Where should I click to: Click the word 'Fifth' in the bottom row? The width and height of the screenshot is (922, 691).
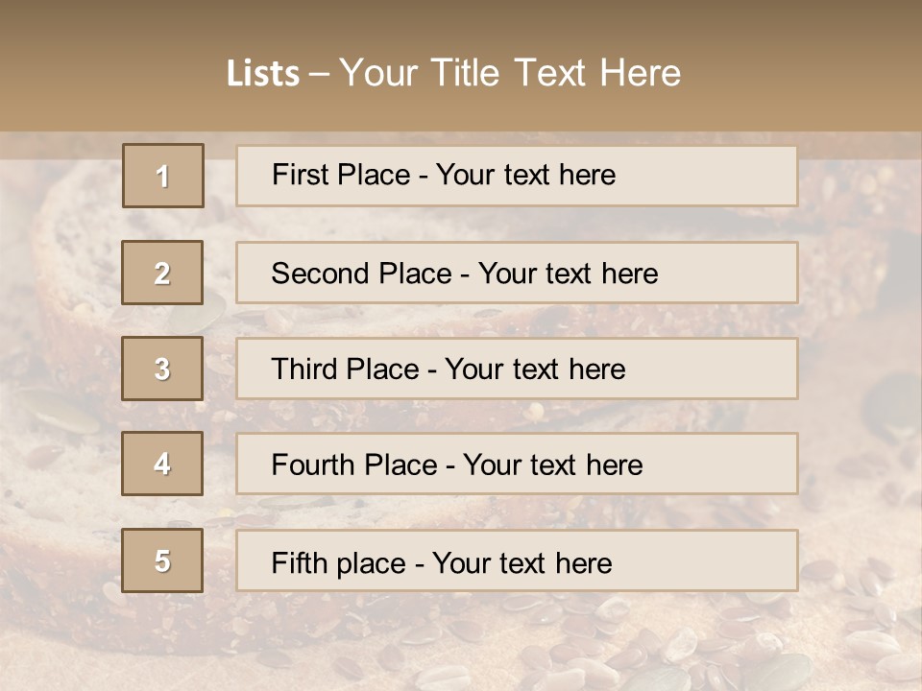click(x=298, y=562)
